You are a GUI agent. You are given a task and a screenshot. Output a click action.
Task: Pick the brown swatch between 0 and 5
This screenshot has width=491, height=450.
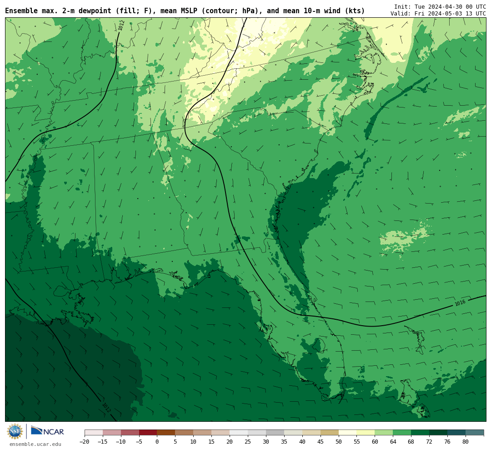coord(166,433)
